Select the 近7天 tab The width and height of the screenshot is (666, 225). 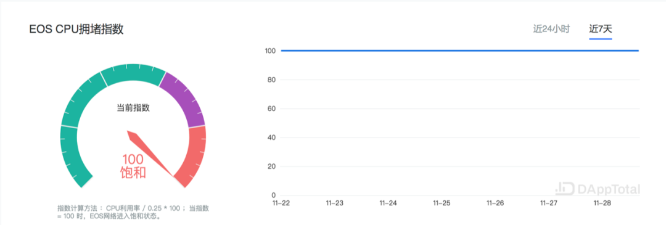(600, 29)
